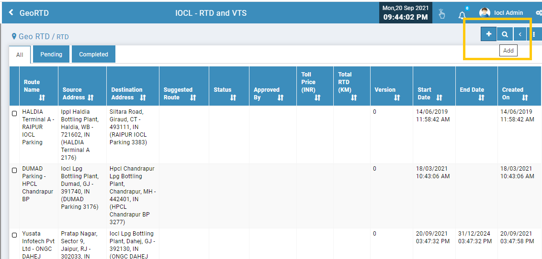
Task: Click Hpcl Chandrapur Lpg Bottling destination
Action: (133, 195)
